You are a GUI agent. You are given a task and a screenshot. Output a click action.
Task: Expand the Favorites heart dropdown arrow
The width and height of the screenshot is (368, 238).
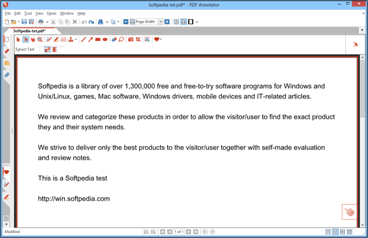coord(161,39)
